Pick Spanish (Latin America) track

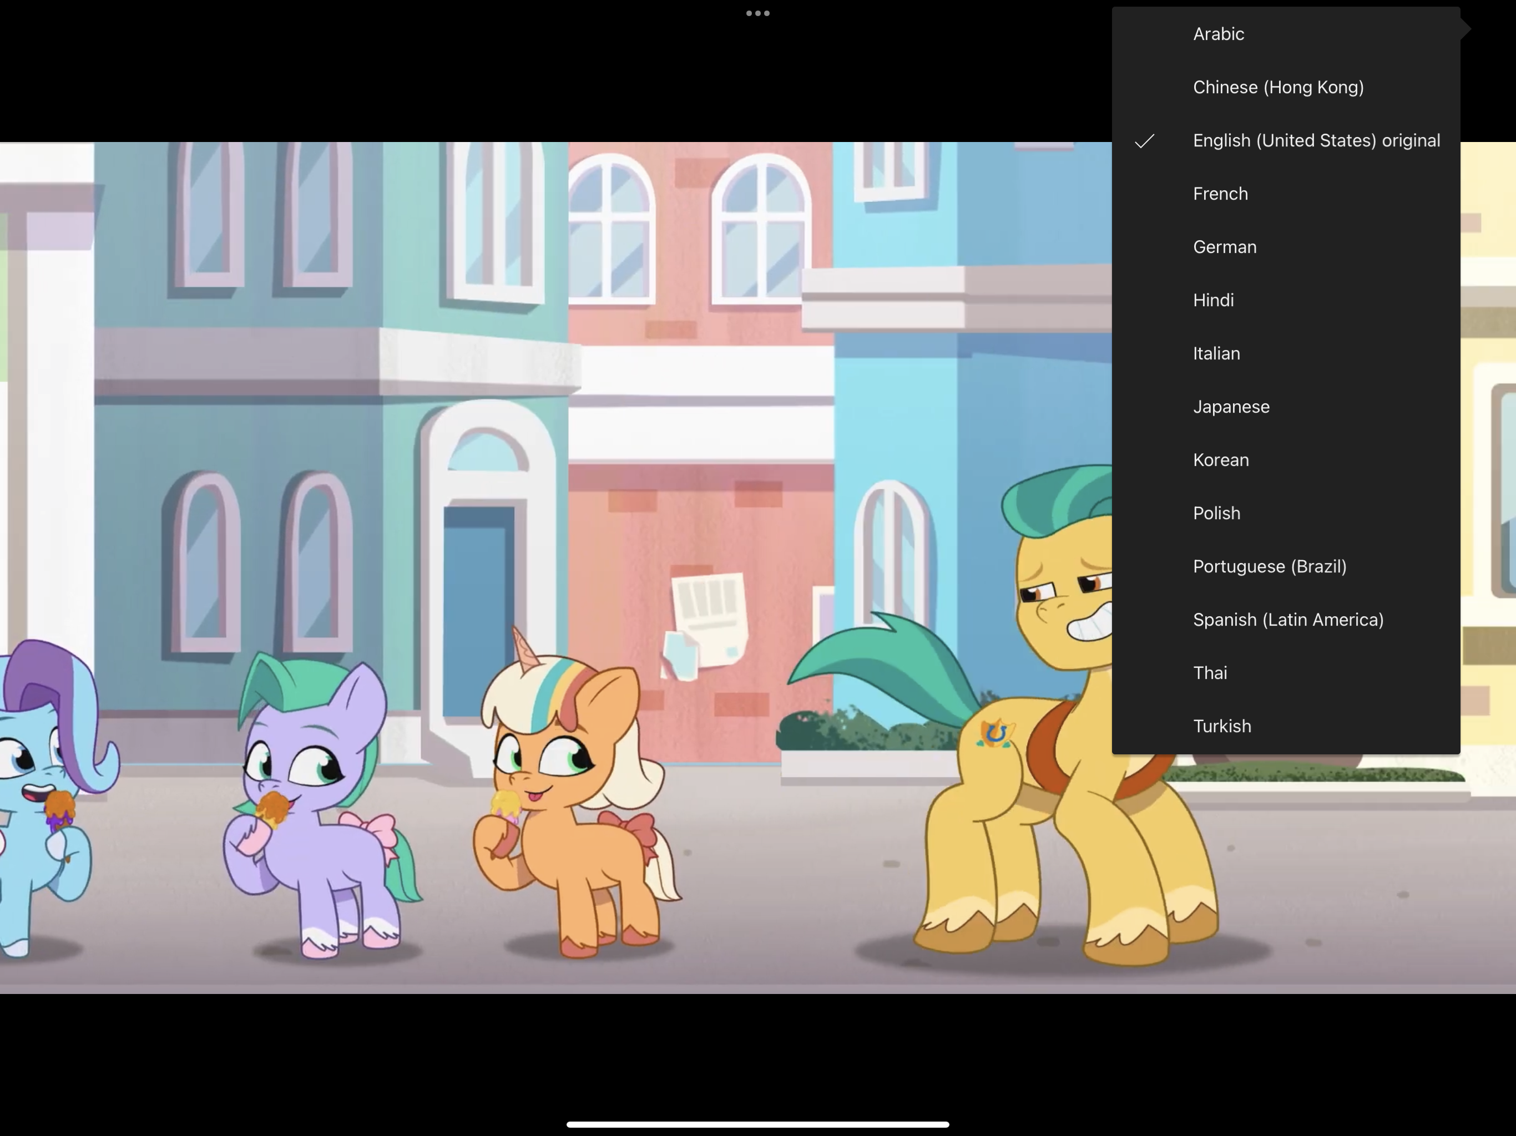1288,620
